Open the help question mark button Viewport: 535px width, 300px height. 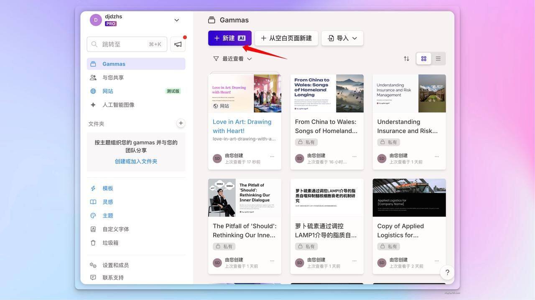point(447,272)
